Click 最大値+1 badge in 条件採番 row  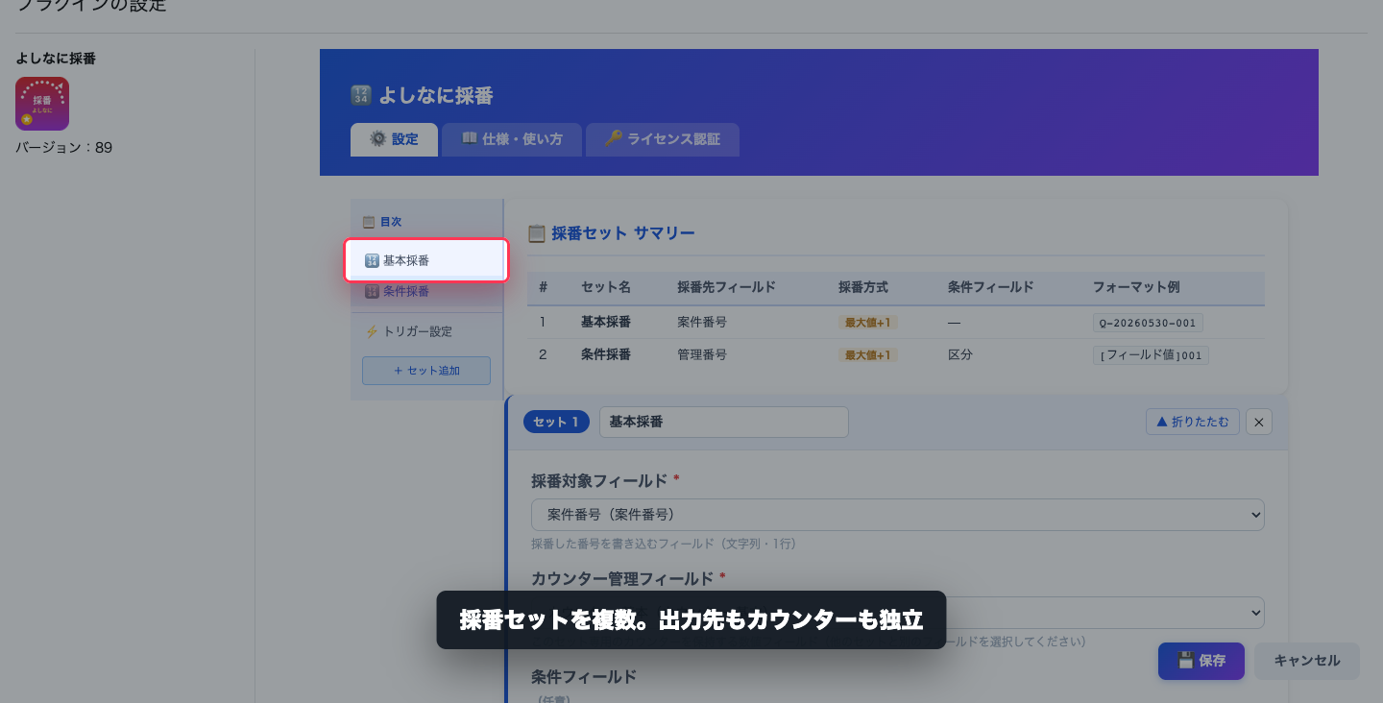(868, 354)
